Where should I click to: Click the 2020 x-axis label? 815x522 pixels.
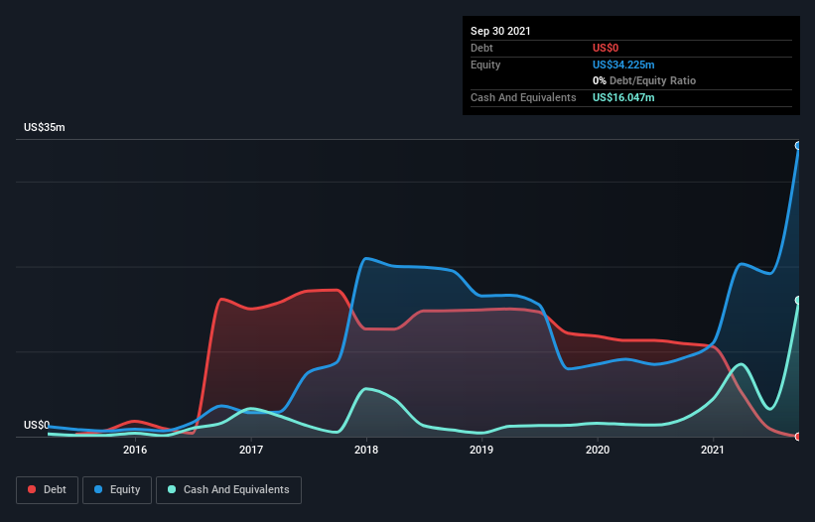click(598, 450)
